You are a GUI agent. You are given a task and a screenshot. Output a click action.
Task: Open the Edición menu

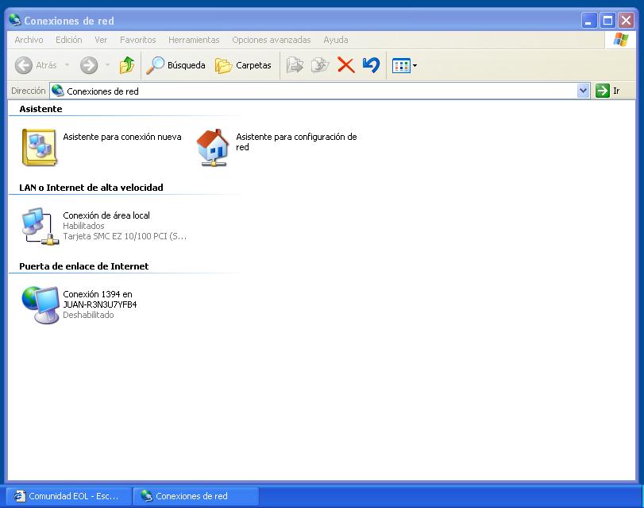[x=68, y=40]
